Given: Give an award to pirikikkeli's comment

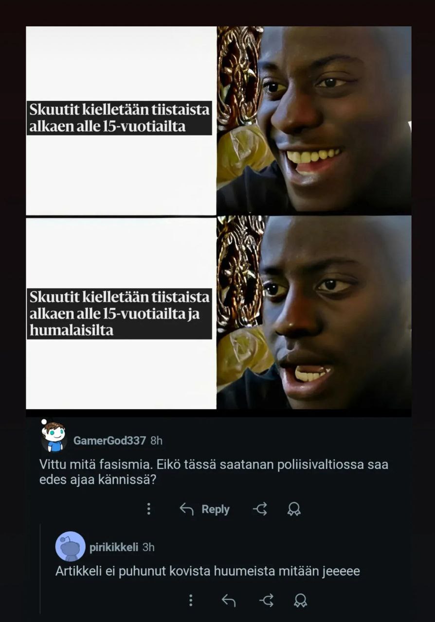Looking at the screenshot, I should pos(300,601).
